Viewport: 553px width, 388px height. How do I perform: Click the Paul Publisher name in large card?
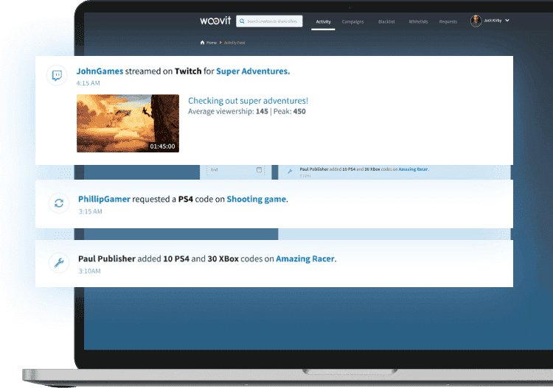click(107, 258)
